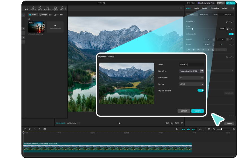The image size is (237, 158).
Task: Open the Resolution dropdown showing 8K
Action: 191,78
